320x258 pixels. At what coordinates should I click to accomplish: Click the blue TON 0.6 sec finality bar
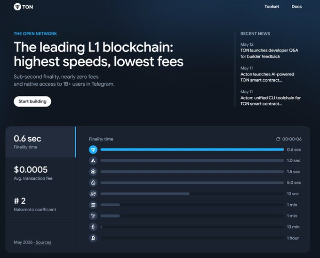tap(192, 150)
